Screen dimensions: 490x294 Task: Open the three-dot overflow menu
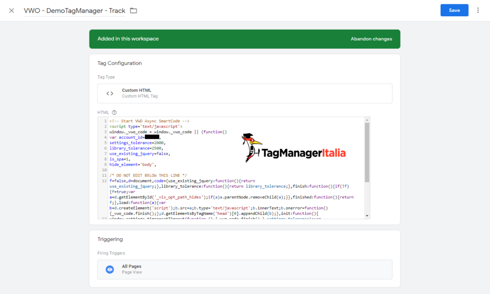coord(478,10)
